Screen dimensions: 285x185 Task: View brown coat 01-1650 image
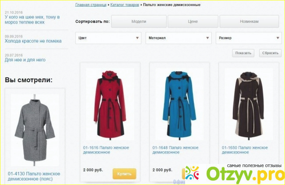249,105
